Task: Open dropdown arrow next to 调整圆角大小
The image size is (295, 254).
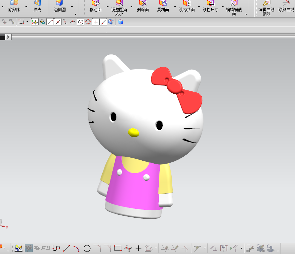Action: click(x=131, y=7)
